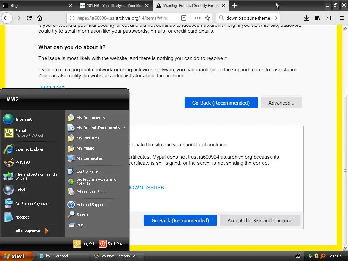This screenshot has width=348, height=261.
Task: Click the Learn more link
Action: (x=51, y=87)
